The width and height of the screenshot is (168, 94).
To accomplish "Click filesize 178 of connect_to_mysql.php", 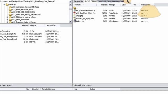I will coord(105,19).
